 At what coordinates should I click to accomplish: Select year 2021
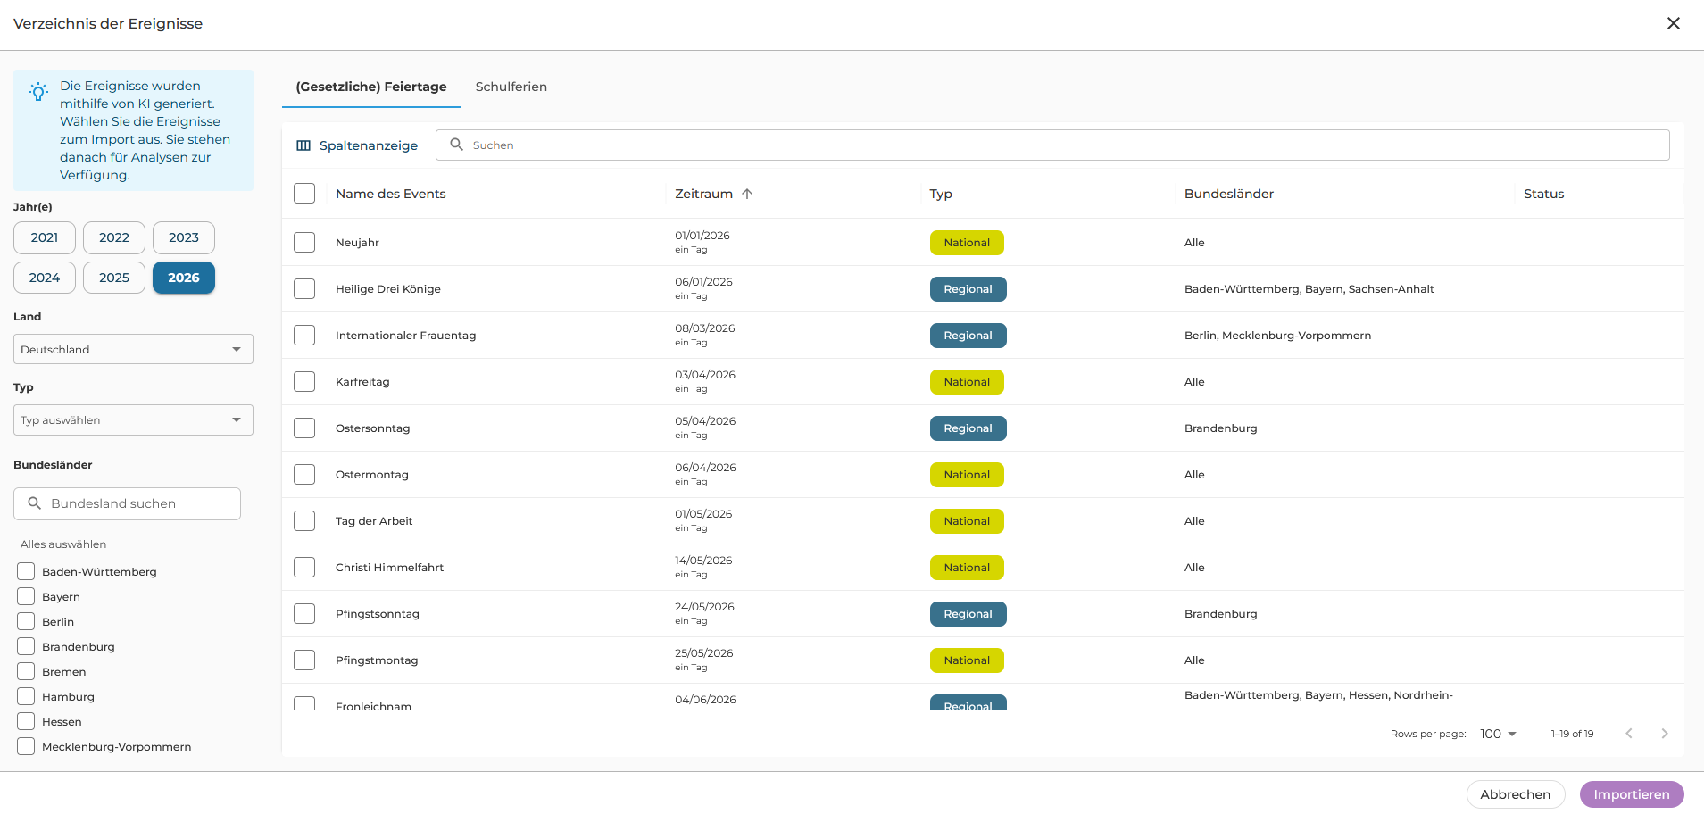[45, 237]
